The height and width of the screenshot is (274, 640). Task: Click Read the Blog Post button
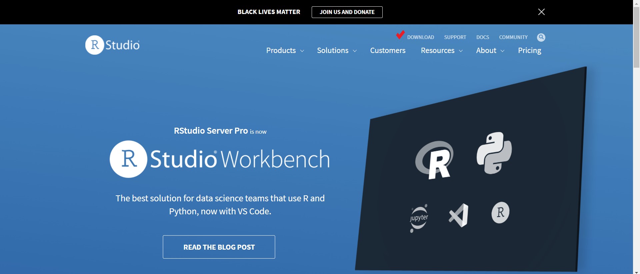219,247
